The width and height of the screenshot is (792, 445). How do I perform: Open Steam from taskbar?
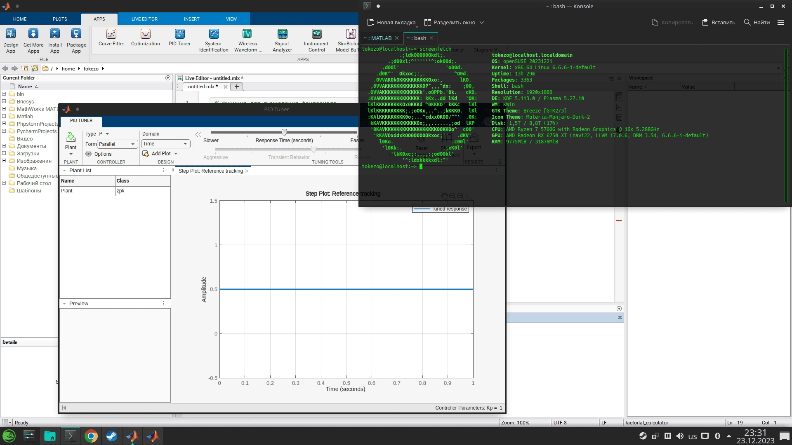(x=111, y=436)
